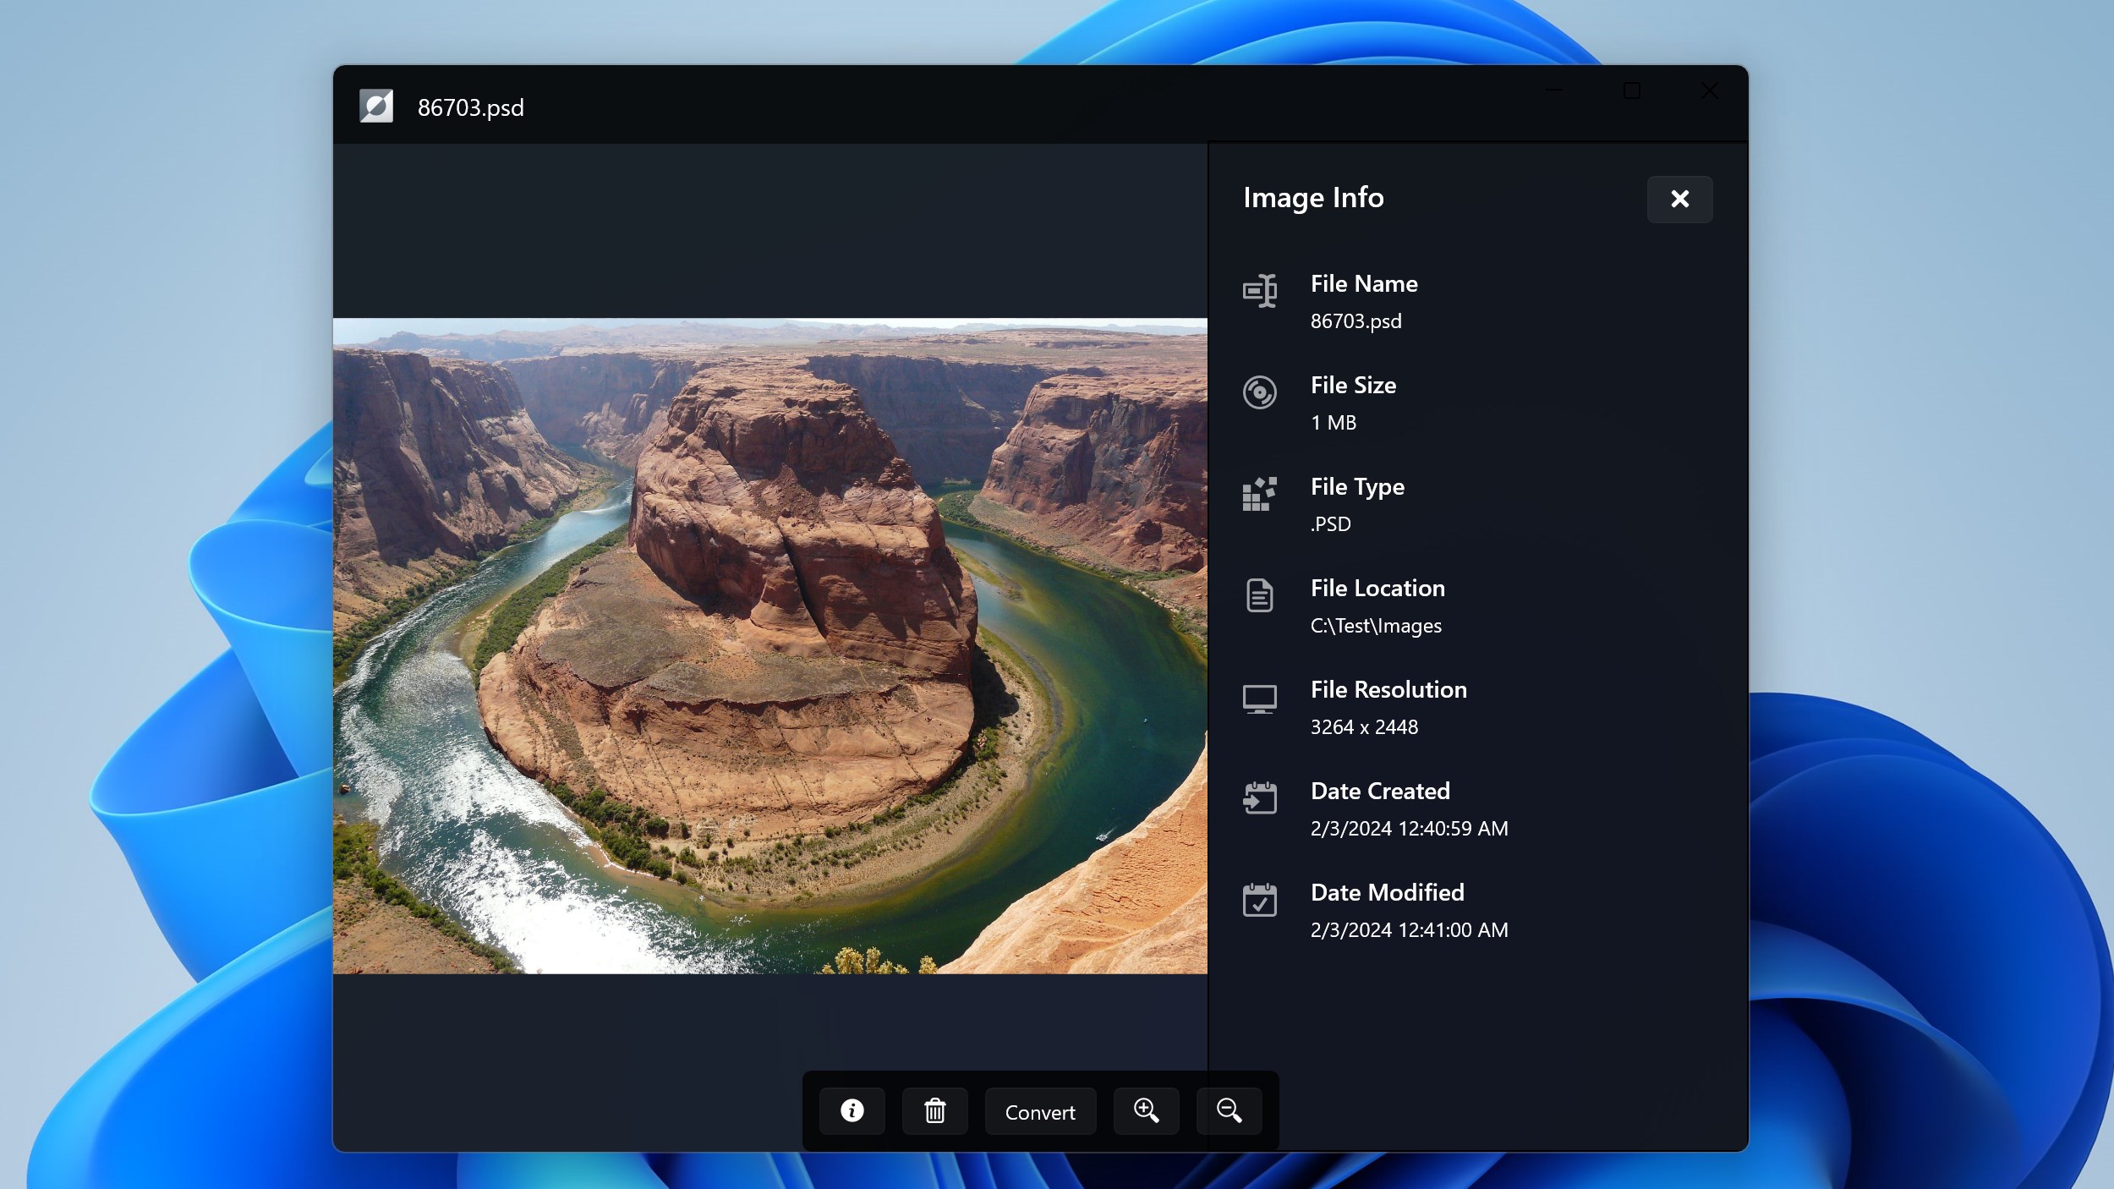Zoom in with the magnifier plus icon

[x=1146, y=1111]
